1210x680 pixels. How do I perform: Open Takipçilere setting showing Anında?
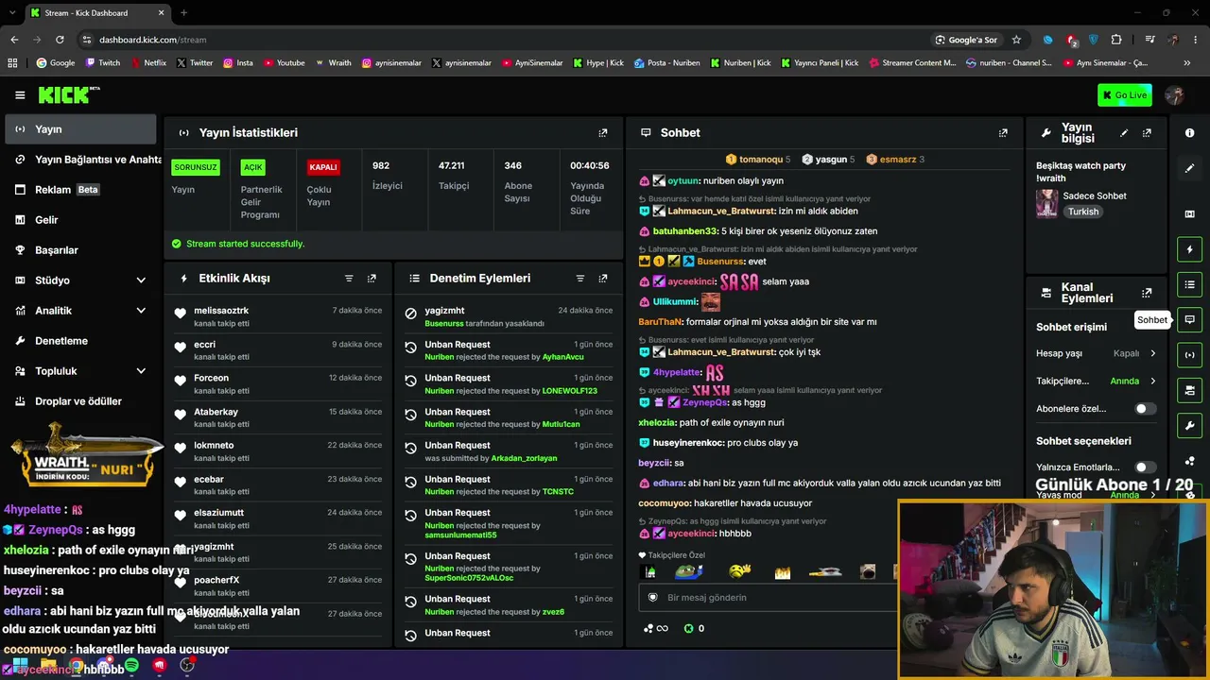coord(1097,382)
